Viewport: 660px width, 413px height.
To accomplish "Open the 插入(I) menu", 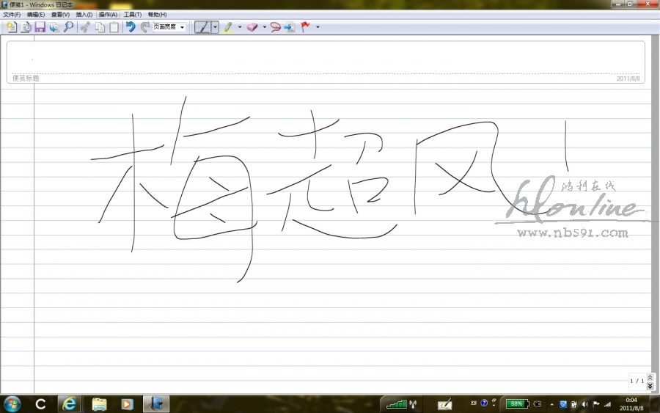I will point(84,15).
